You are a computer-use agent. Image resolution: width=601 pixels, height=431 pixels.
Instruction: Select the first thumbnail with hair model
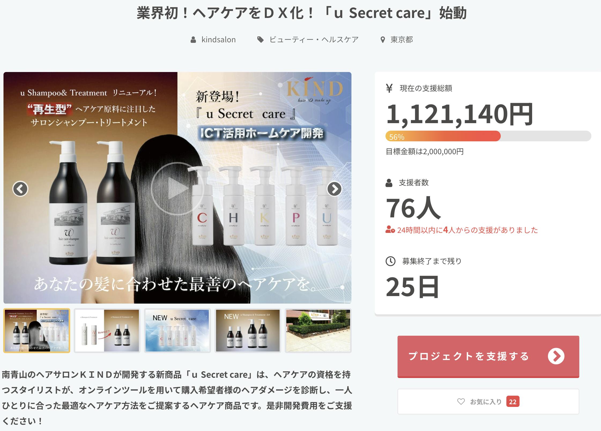(37, 331)
